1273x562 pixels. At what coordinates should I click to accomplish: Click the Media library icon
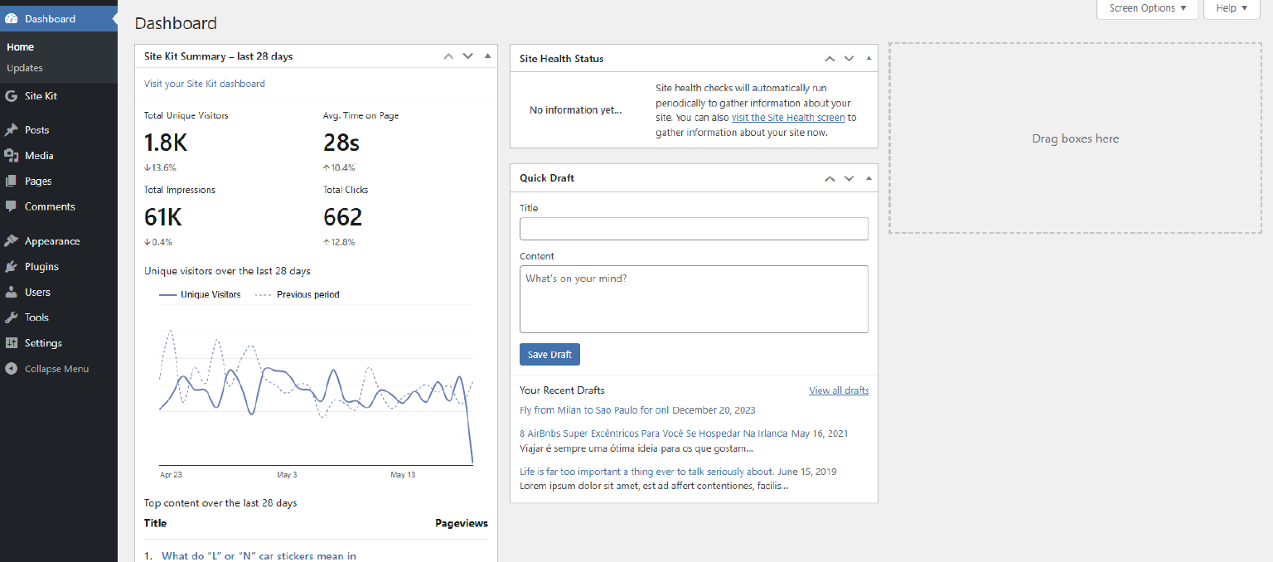point(11,156)
